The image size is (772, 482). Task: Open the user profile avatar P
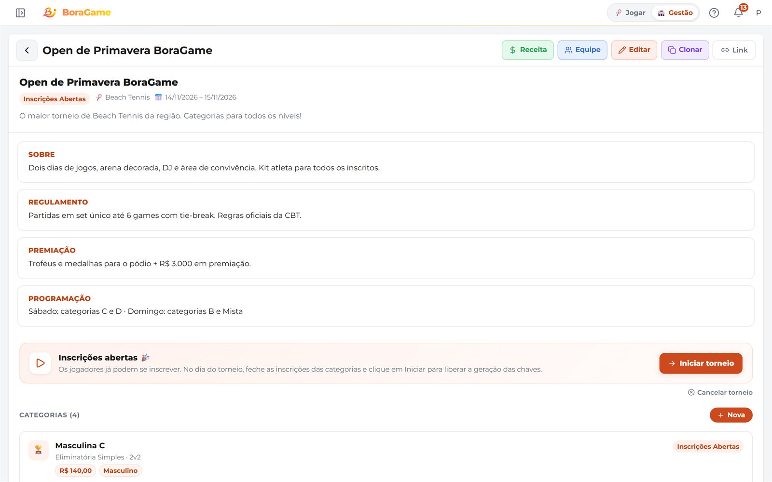click(x=758, y=13)
